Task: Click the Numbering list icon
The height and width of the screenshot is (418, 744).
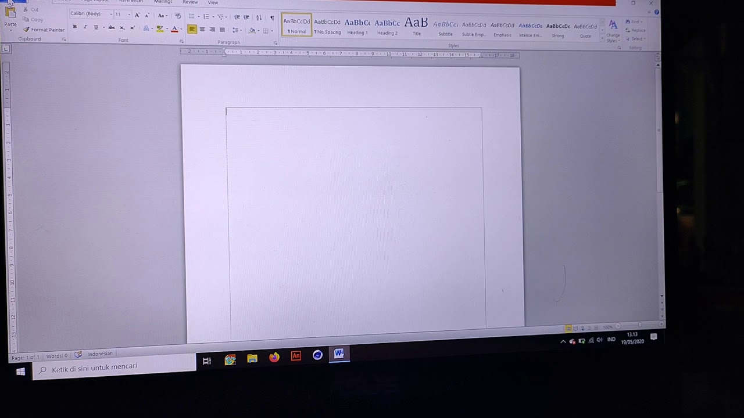Action: pos(207,17)
